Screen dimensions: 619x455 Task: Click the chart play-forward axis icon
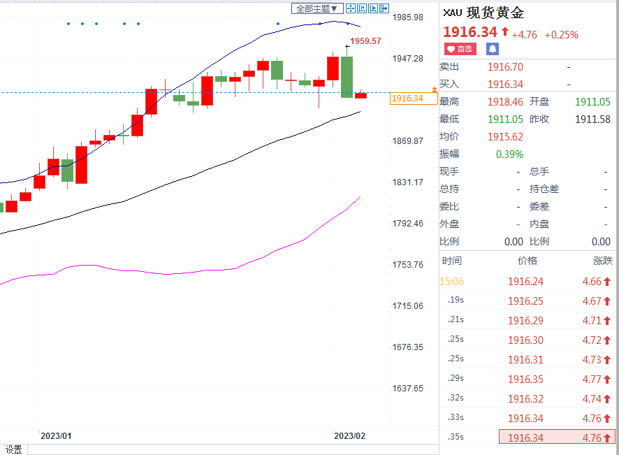373,8
